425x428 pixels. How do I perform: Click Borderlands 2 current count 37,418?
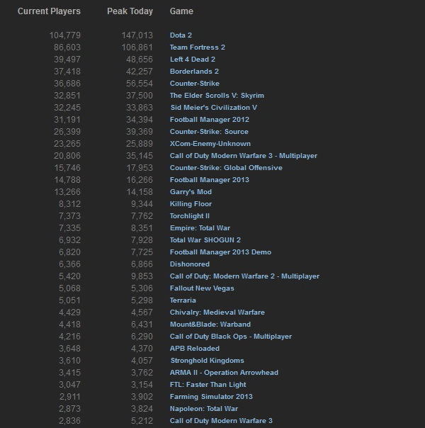pos(67,72)
